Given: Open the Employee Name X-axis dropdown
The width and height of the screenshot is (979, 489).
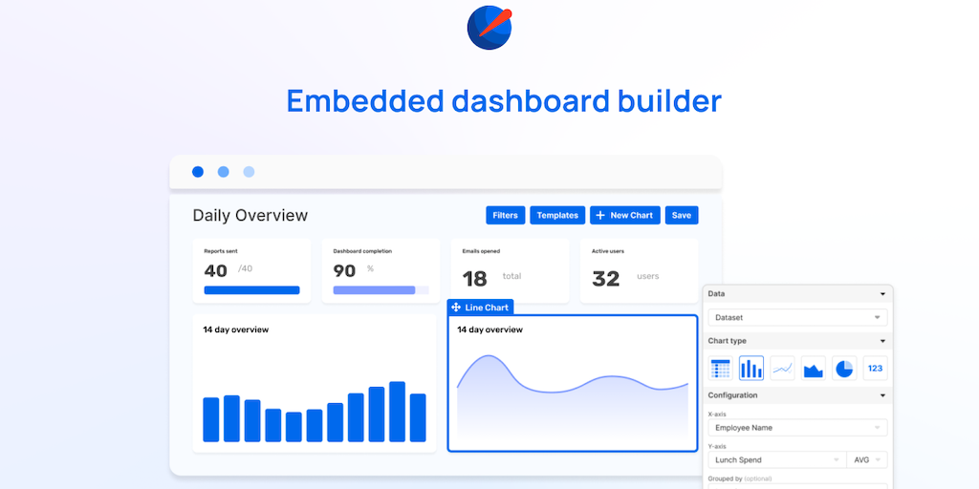Looking at the screenshot, I should [797, 428].
